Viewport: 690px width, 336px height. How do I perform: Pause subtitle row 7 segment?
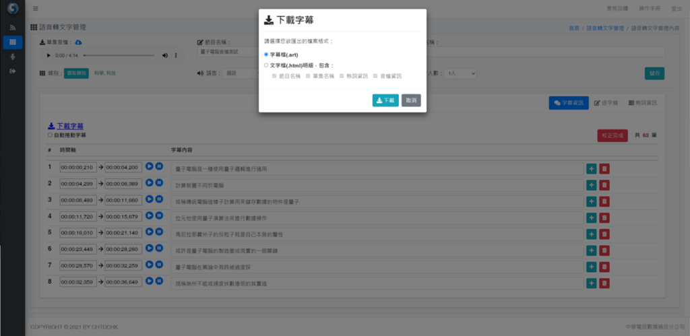click(159, 265)
